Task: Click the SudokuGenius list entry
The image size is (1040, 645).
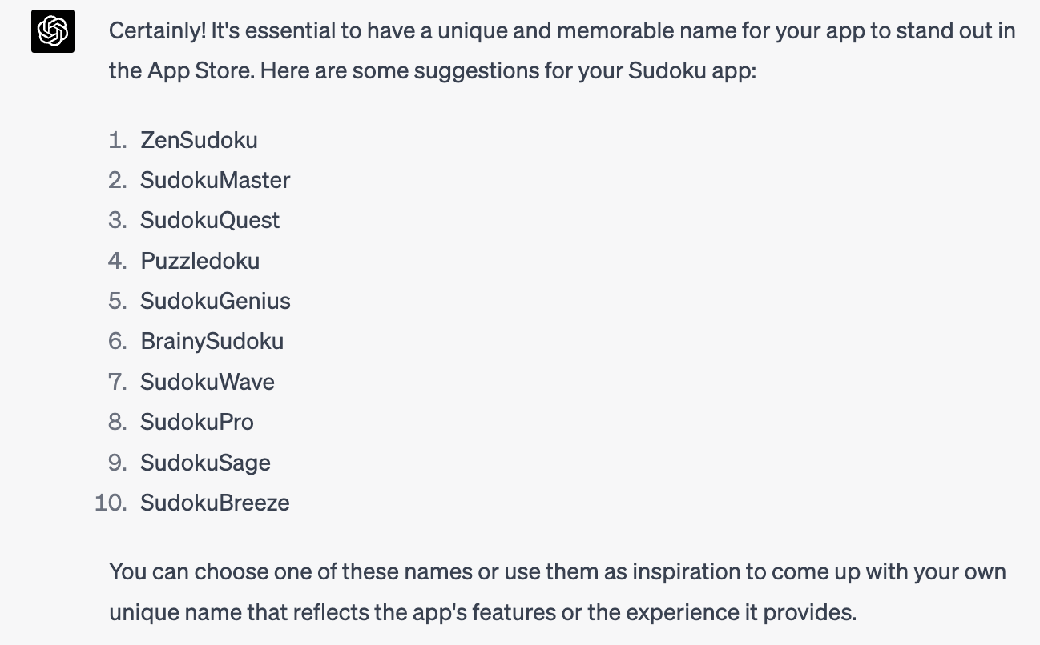Action: (215, 301)
